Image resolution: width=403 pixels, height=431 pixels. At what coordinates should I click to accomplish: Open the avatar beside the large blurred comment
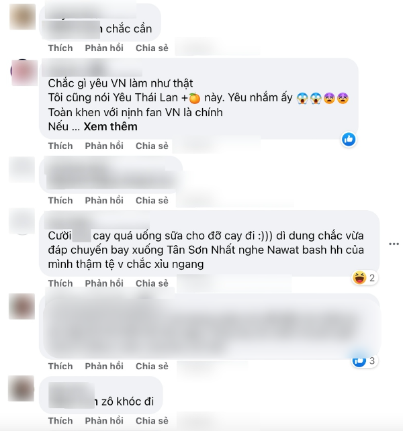pos(22,306)
